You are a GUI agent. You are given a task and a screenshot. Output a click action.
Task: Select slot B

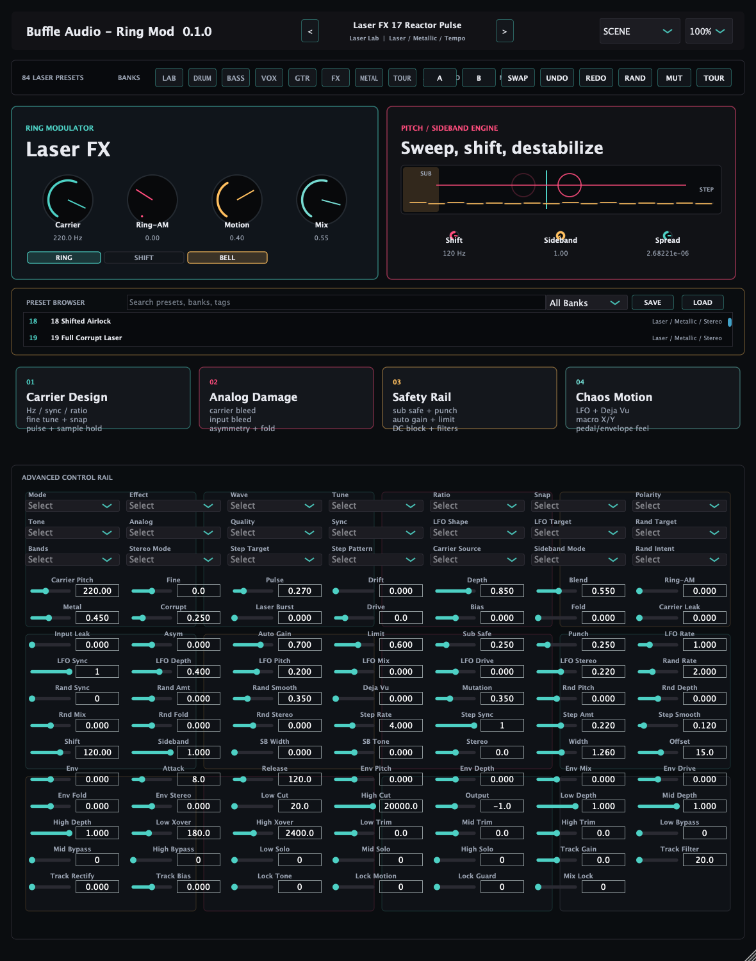click(x=479, y=78)
